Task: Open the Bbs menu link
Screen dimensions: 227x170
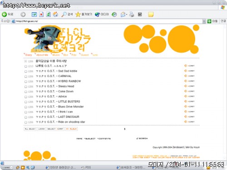Action: click(x=65, y=55)
